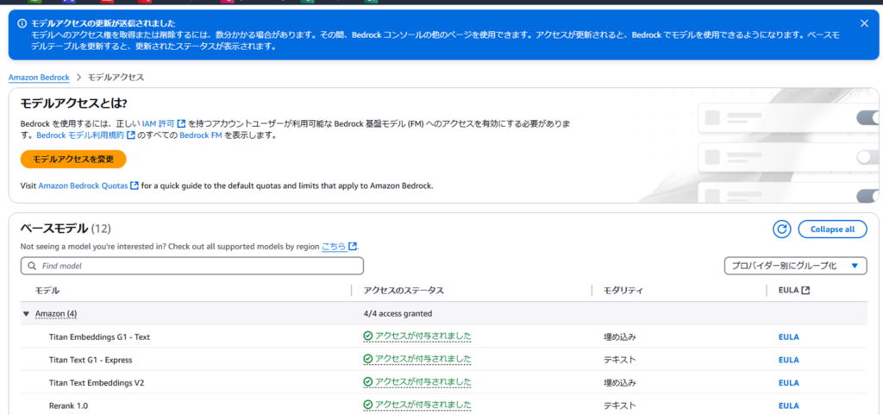Open the こちら supported models link
Viewport: 883px width, 415px height.
point(334,246)
